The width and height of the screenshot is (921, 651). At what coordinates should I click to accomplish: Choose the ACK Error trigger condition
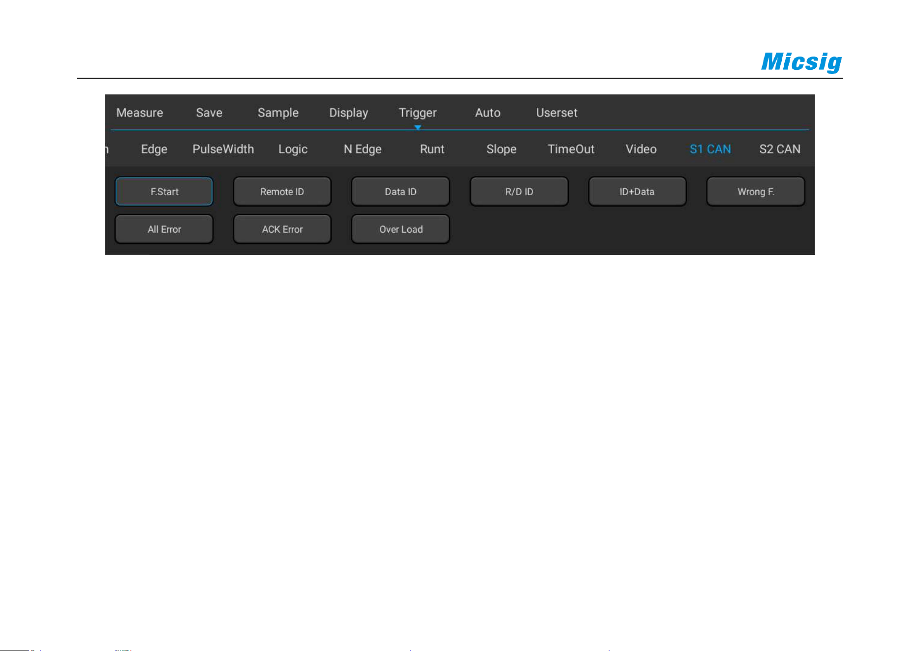click(x=282, y=229)
